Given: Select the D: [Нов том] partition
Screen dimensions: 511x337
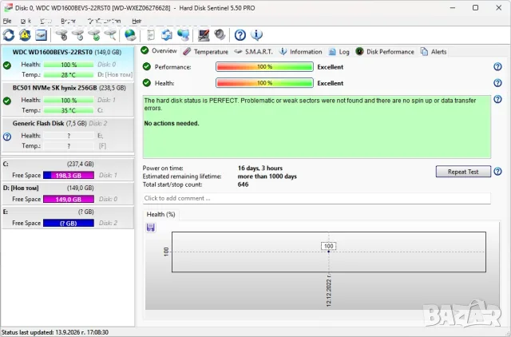Looking at the screenshot, I should [x=68, y=193].
